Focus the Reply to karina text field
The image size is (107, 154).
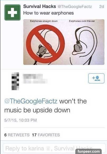coord(54,148)
